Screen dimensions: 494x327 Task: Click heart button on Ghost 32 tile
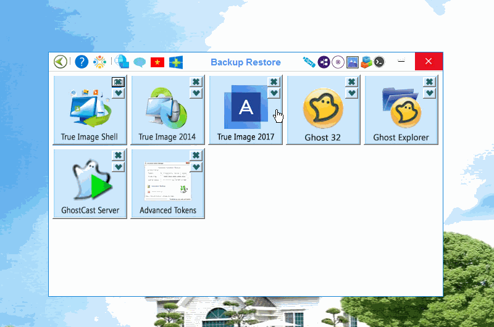351,93
